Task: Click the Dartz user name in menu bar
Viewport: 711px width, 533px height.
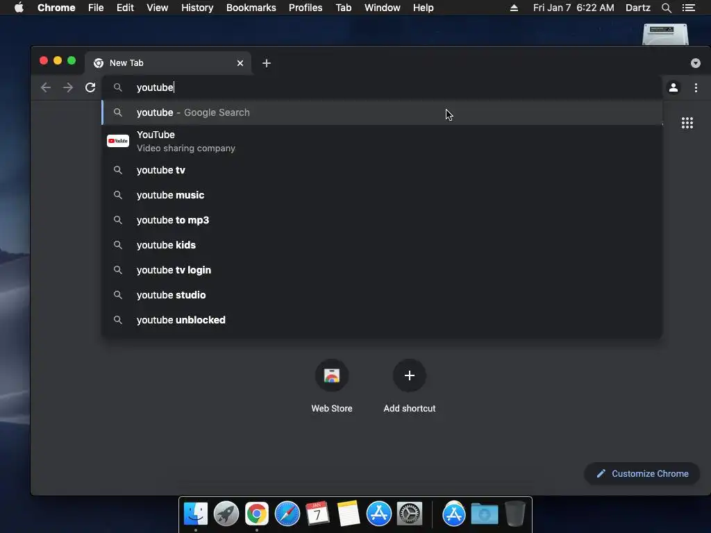Action: [x=638, y=8]
